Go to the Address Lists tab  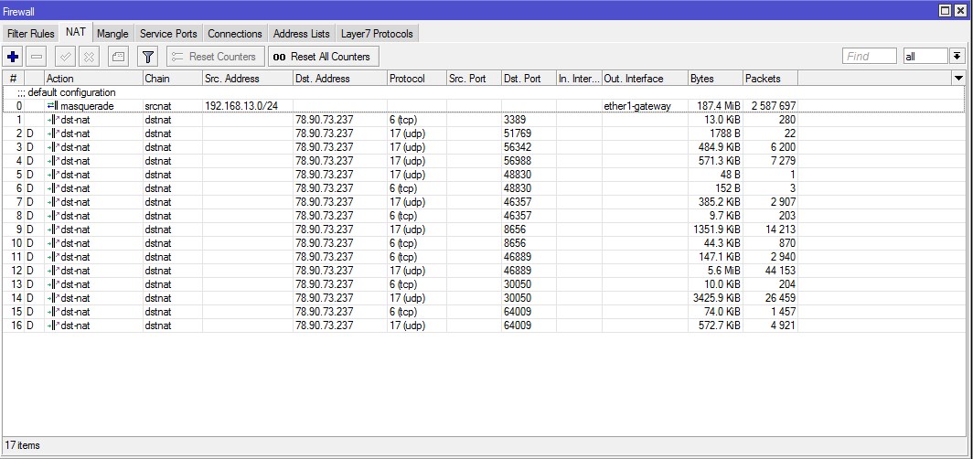[303, 34]
